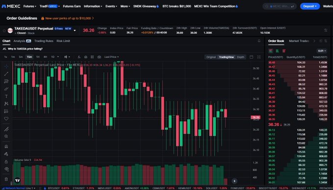Select the ruler measure tool

pos(6,129)
